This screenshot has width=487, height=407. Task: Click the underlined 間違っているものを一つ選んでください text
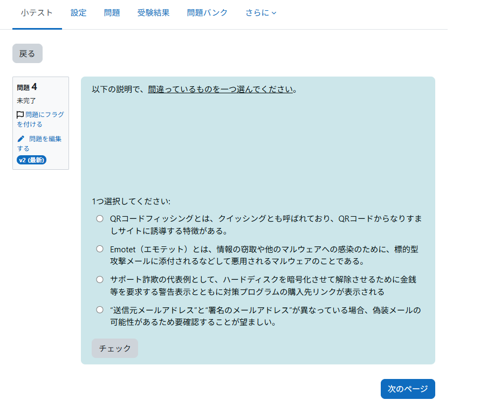click(x=221, y=89)
